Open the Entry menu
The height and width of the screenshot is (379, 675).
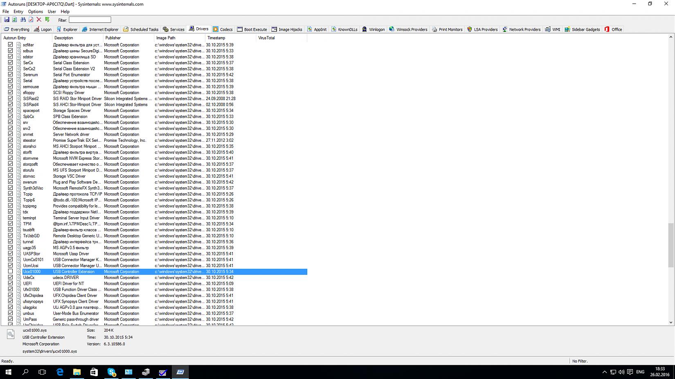coord(18,11)
